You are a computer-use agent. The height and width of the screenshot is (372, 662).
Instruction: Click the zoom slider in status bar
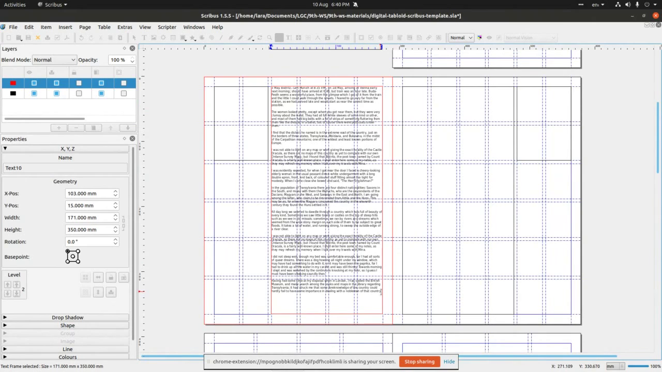tap(638, 366)
